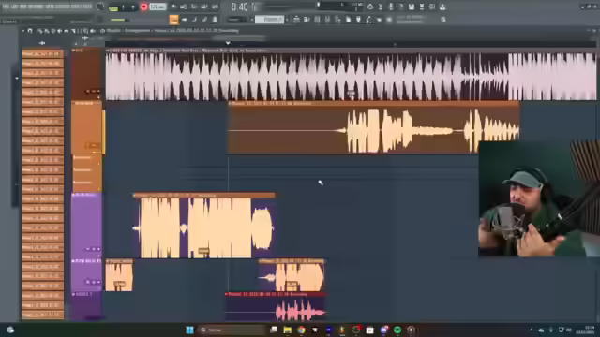600x337 pixels.
Task: Open menu of the orange recording clip on track two
Action: (230, 103)
